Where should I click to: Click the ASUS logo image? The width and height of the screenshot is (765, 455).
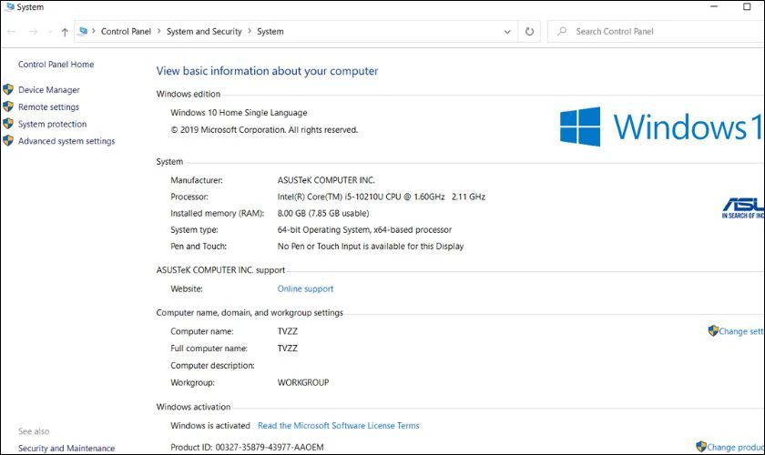[x=743, y=207]
